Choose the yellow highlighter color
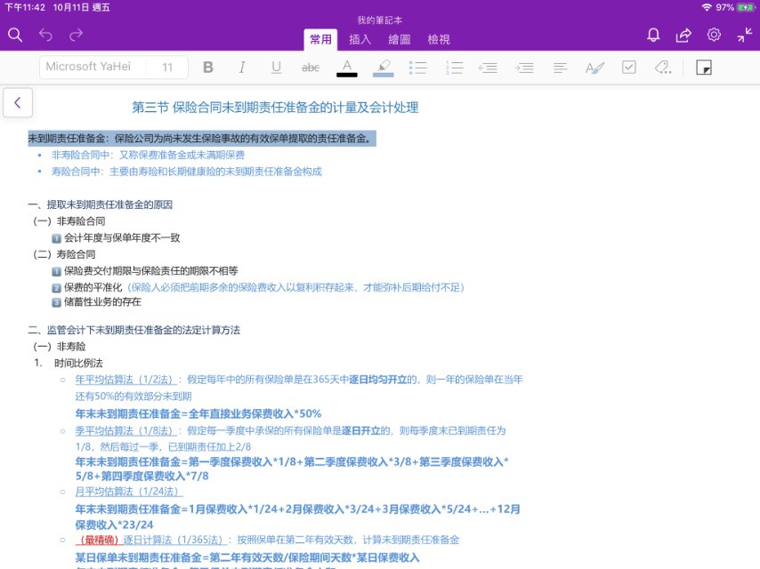The height and width of the screenshot is (569, 760). pos(383,68)
